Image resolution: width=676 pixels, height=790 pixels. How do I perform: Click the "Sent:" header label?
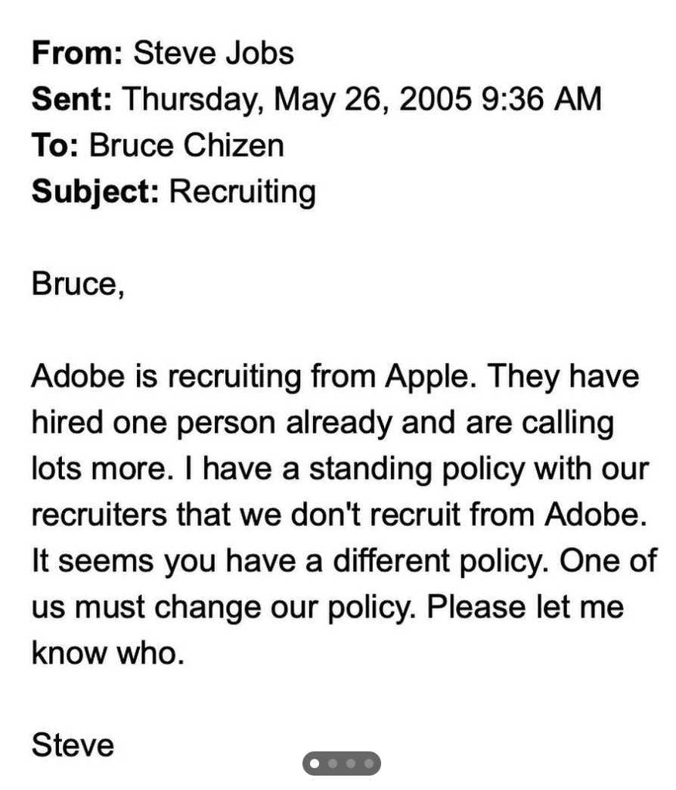(72, 99)
